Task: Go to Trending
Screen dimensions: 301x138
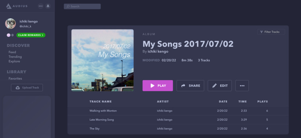Action: click(x=15, y=57)
